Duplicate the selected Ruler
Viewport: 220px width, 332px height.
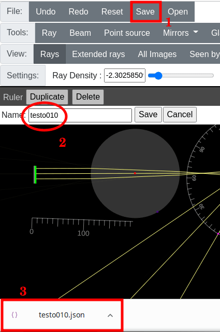coord(47,97)
